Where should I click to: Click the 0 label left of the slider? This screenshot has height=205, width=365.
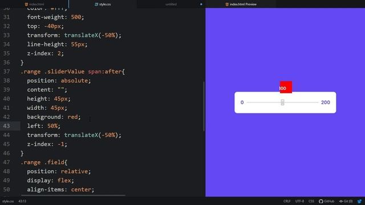click(x=242, y=102)
